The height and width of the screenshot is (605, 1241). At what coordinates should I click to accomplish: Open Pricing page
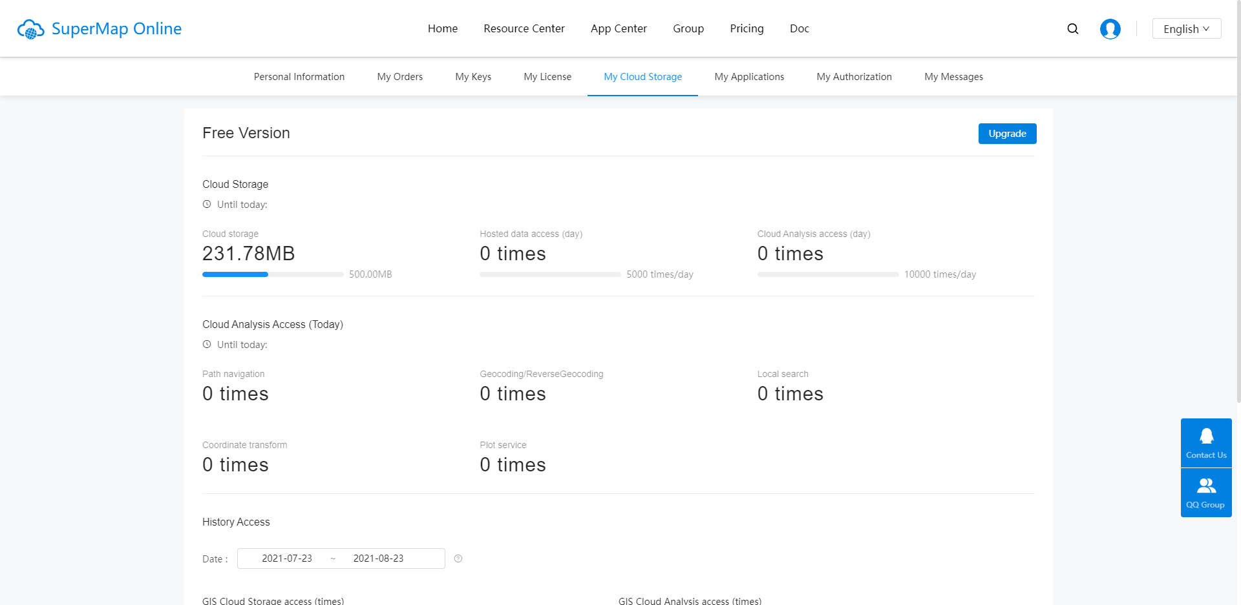click(x=747, y=28)
